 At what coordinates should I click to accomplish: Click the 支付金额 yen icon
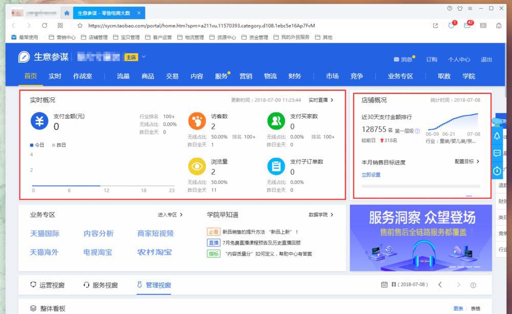(x=39, y=121)
